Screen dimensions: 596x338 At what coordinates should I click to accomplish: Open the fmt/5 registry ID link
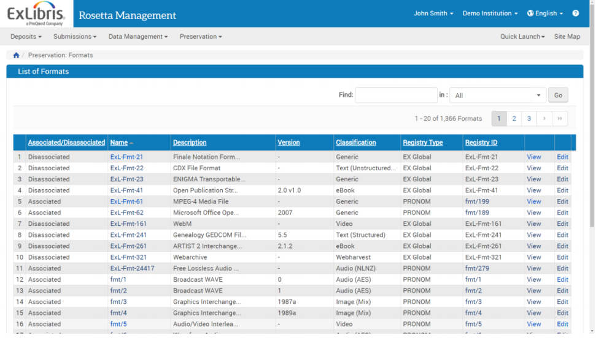473,325
